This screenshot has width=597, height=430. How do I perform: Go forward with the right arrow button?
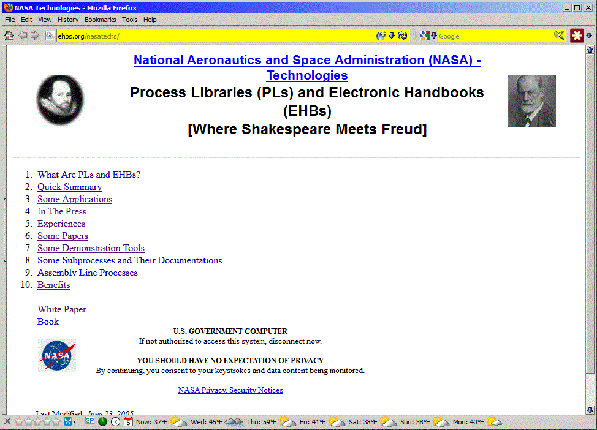click(35, 36)
